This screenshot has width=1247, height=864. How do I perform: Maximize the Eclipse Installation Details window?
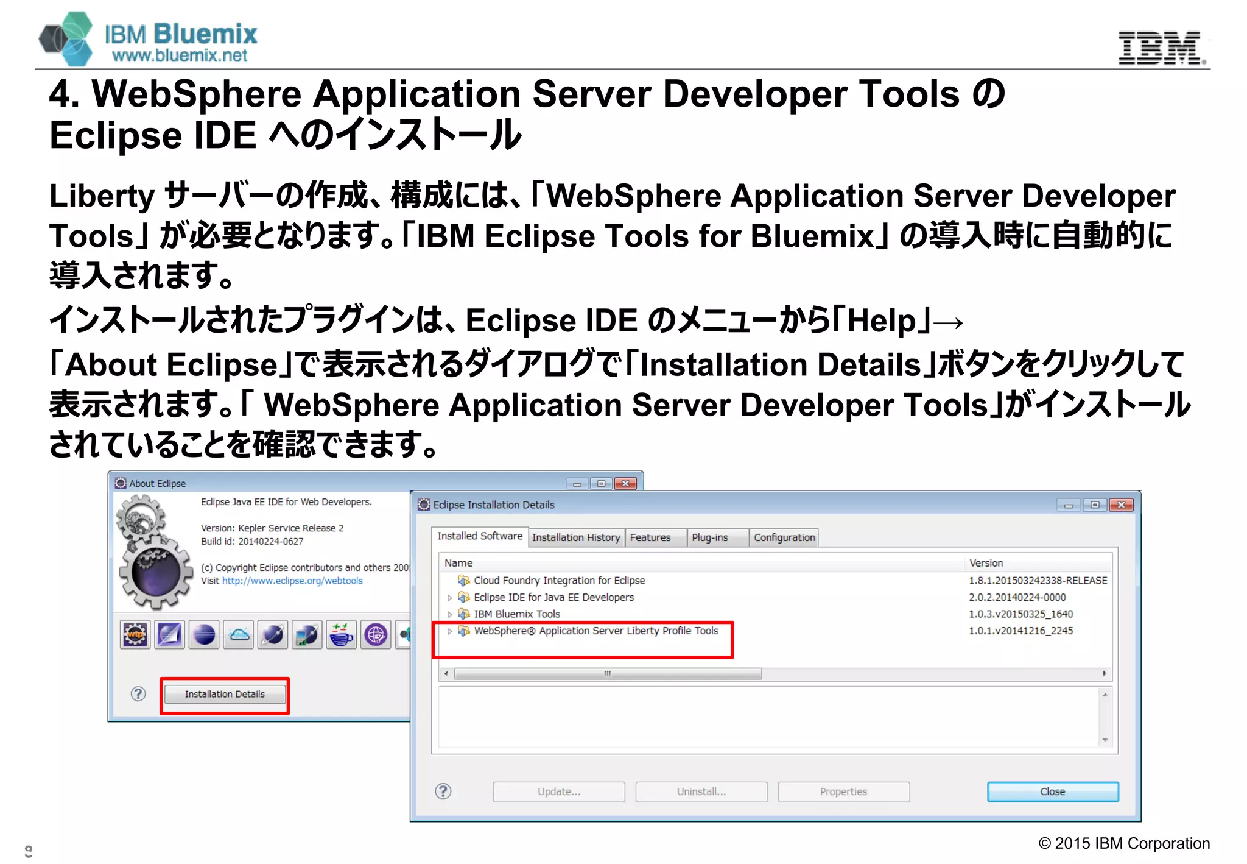pyautogui.click(x=1095, y=505)
